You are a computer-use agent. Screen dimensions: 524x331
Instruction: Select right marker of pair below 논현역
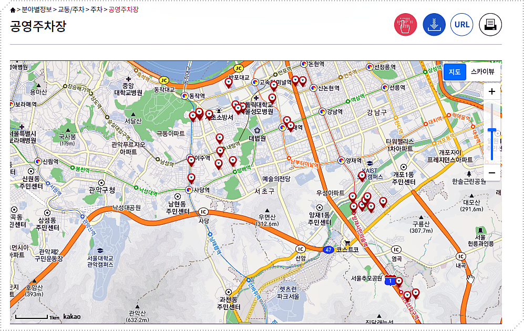click(x=303, y=81)
